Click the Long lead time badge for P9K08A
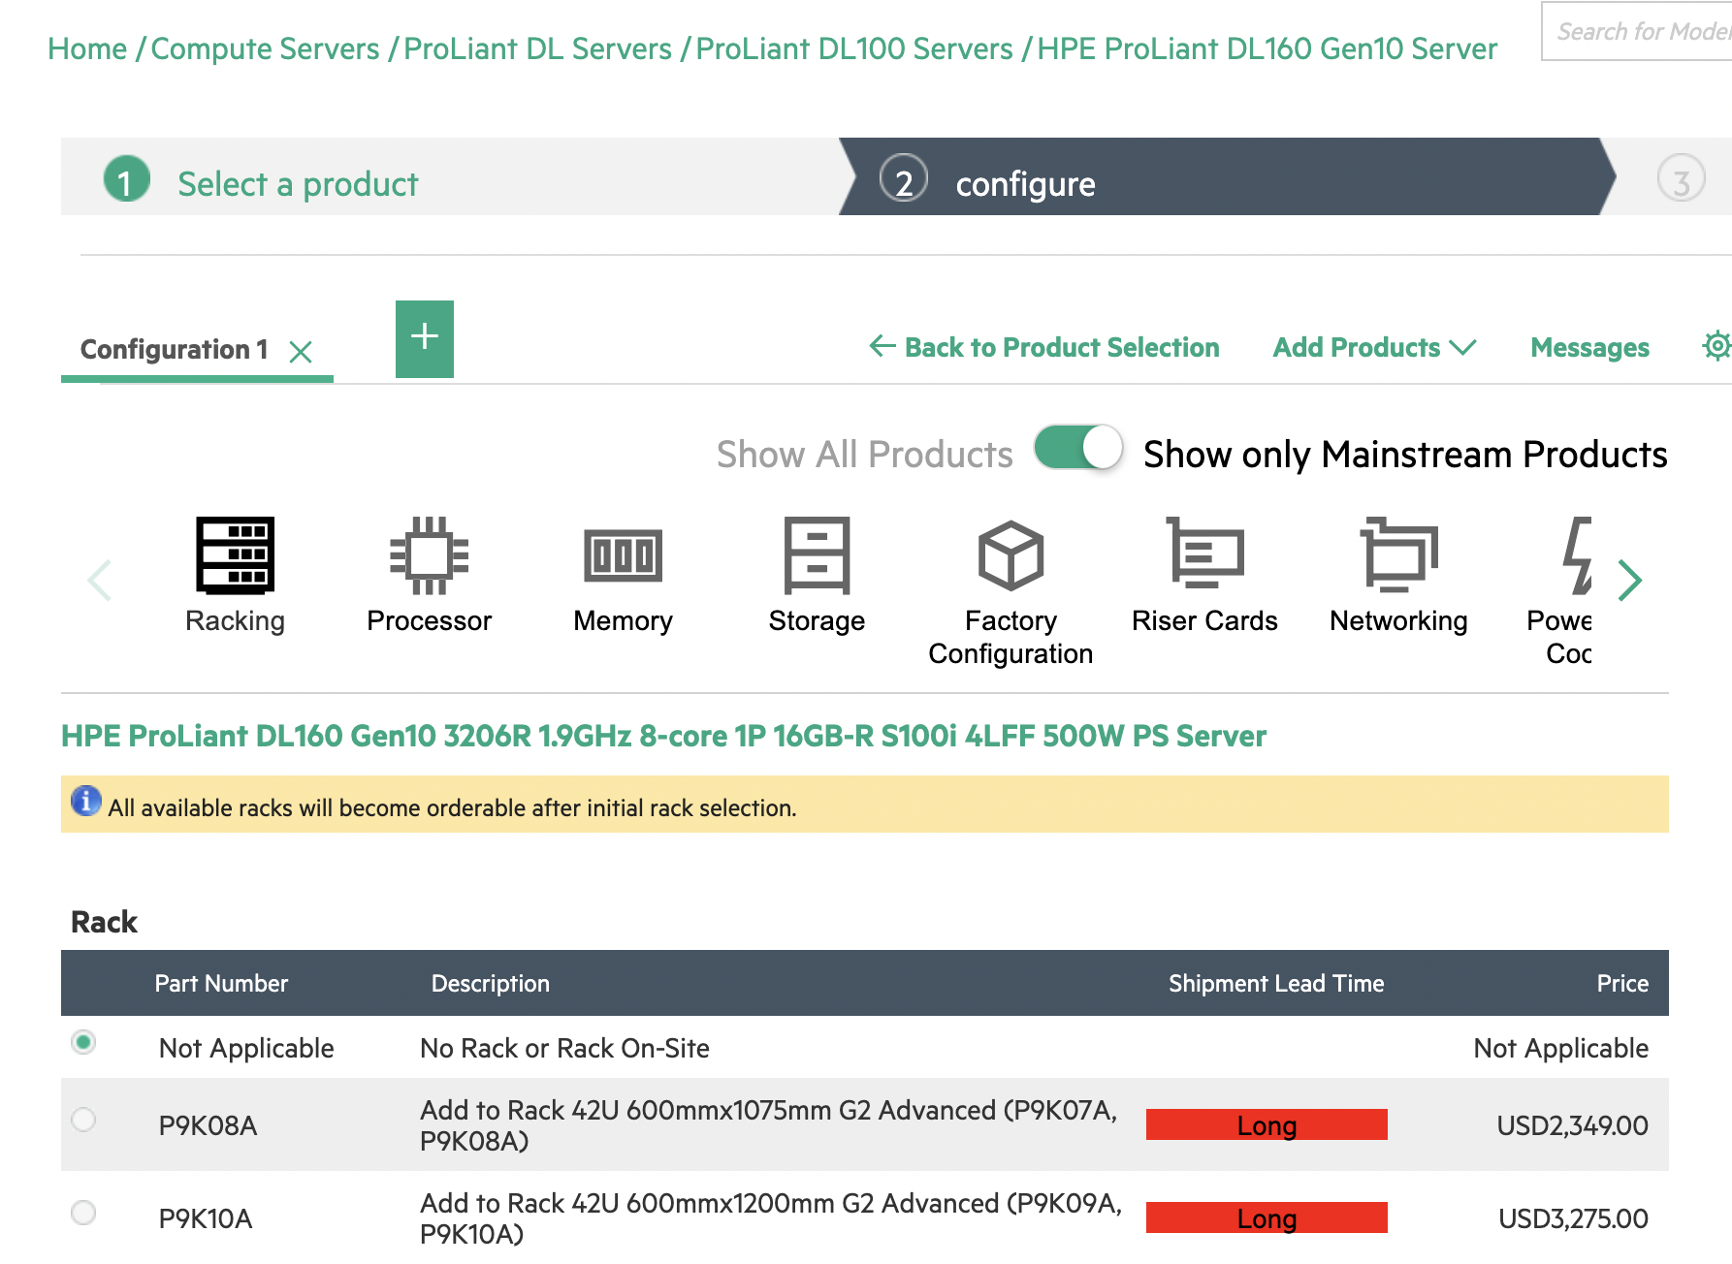This screenshot has height=1264, width=1732. tap(1267, 1124)
